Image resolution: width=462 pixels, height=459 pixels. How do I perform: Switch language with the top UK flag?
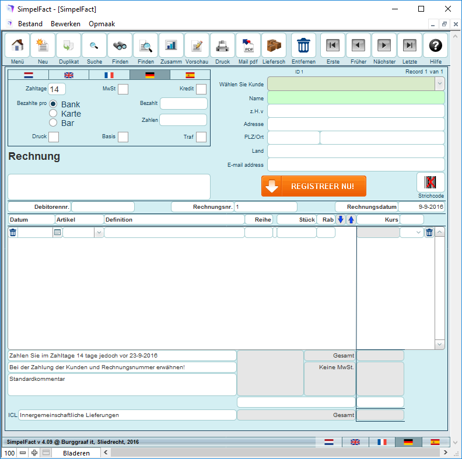(x=69, y=75)
